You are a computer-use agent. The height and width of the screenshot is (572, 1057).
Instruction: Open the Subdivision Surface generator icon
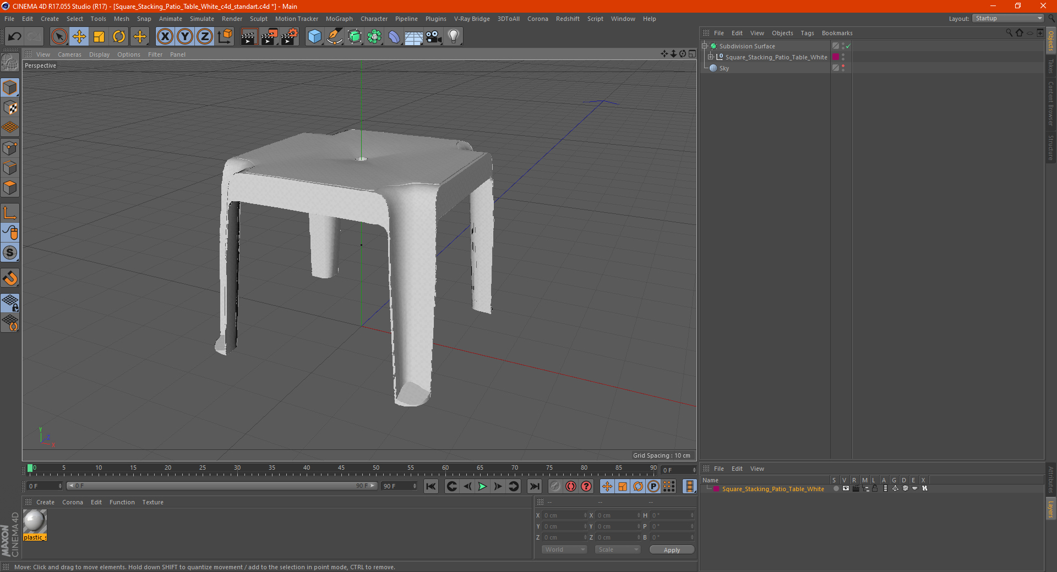pos(355,37)
